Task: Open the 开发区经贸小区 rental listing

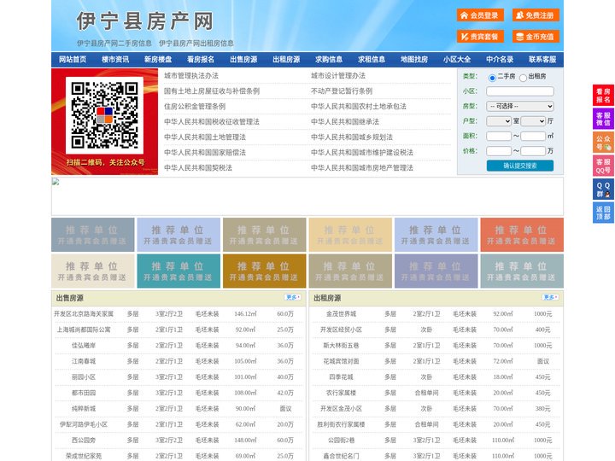Action: [x=341, y=330]
